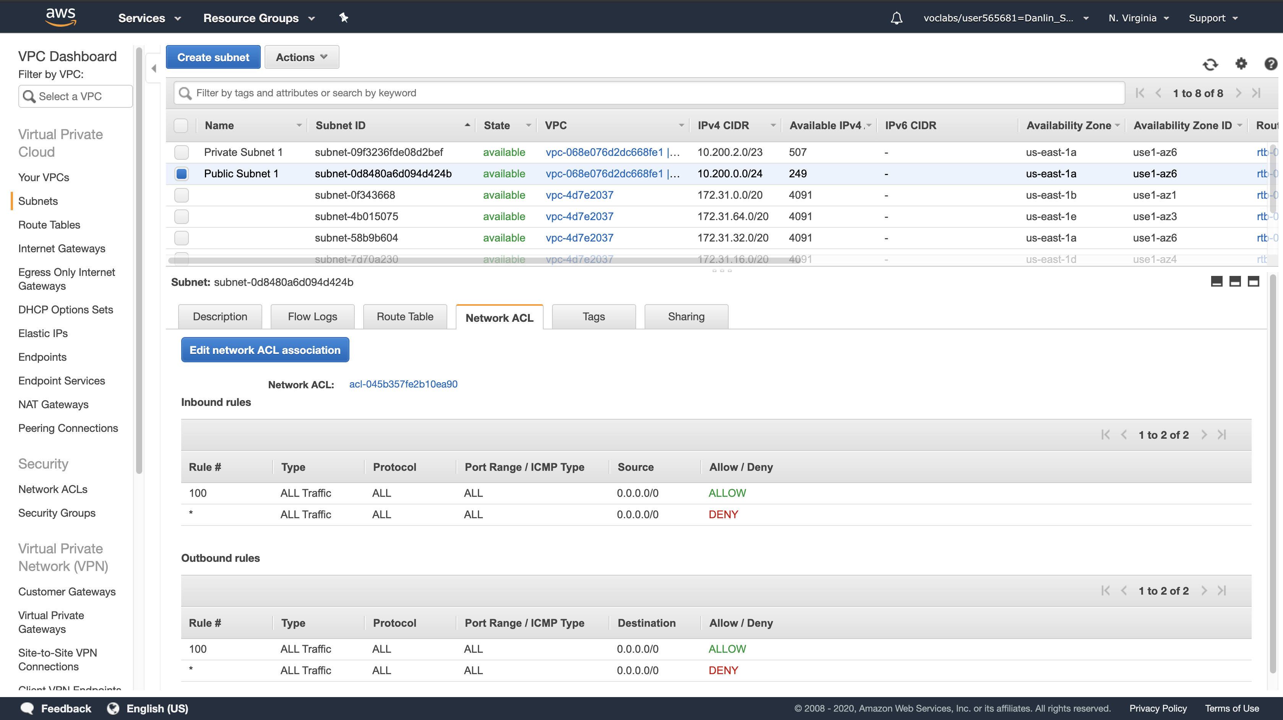Open the Actions dropdown

301,57
